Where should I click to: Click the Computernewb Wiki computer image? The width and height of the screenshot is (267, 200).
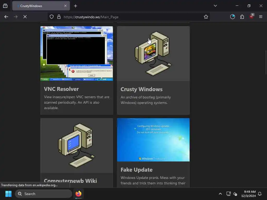tap(77, 145)
